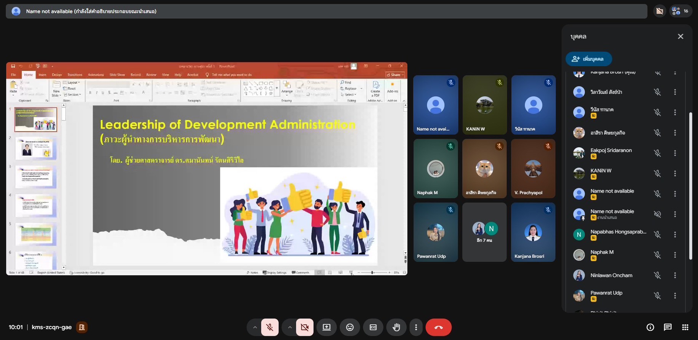Open the activities grid icon
Screen dimensions: 698x340
685,327
